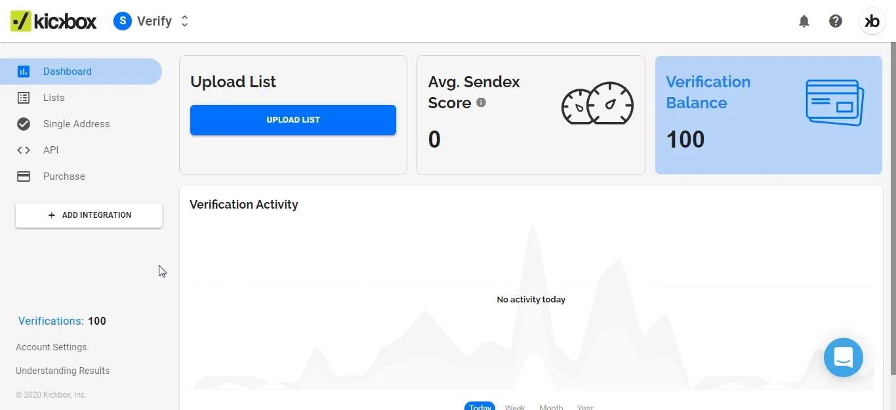Screen dimensions: 896x410
Task: Click the Dashboard bar chart icon
Action: [x=24, y=72]
